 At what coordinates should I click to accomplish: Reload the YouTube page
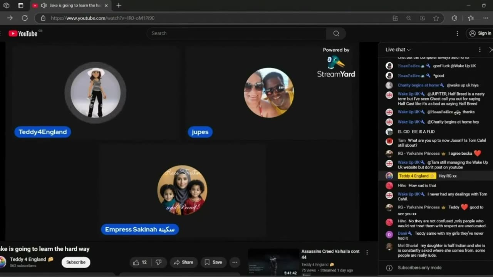25,18
